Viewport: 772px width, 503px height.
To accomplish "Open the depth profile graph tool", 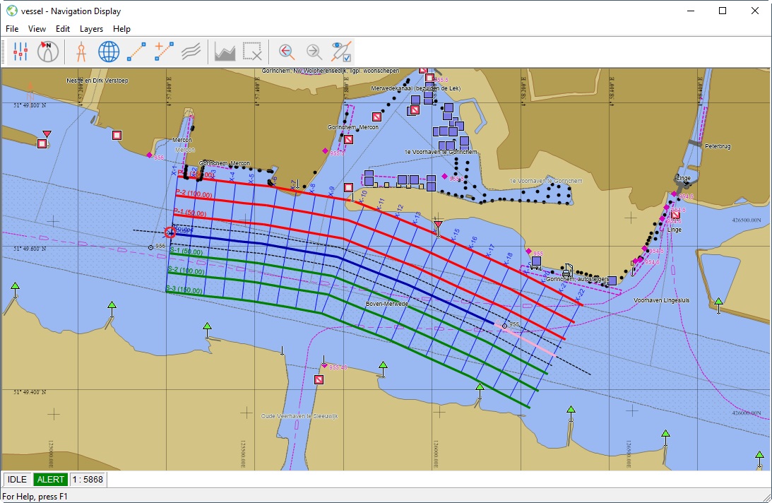I will (225, 52).
